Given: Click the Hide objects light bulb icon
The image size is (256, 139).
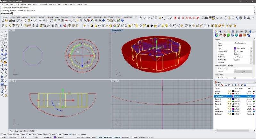Looking at the screenshot, I should pos(3,26).
